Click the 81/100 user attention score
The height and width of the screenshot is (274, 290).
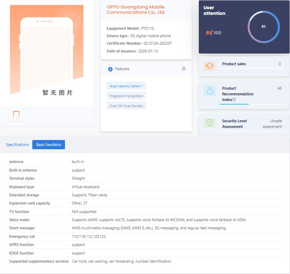click(x=214, y=33)
